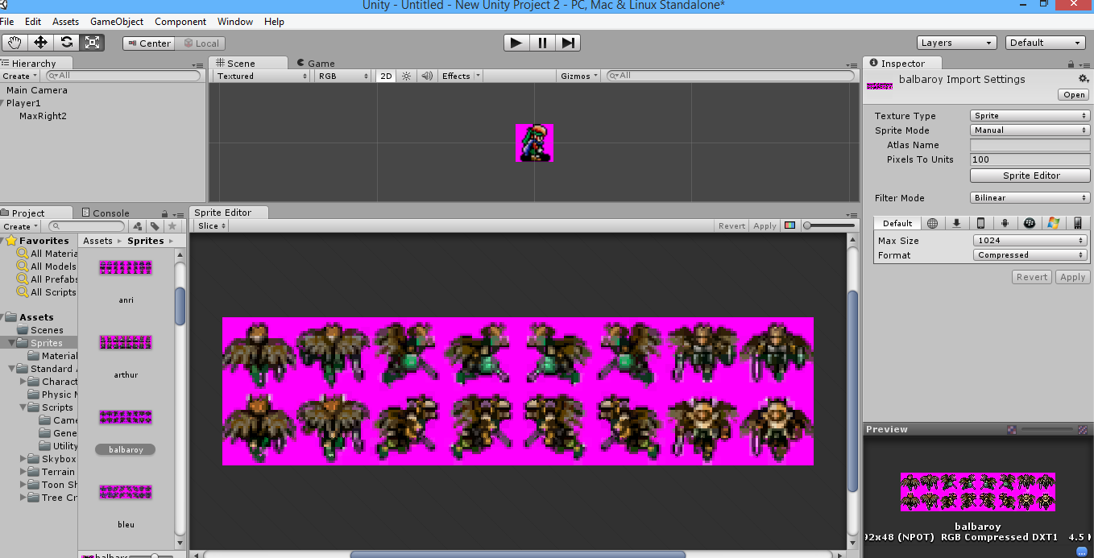This screenshot has width=1094, height=558.
Task: Open the iOS platform override settings
Action: click(x=980, y=223)
